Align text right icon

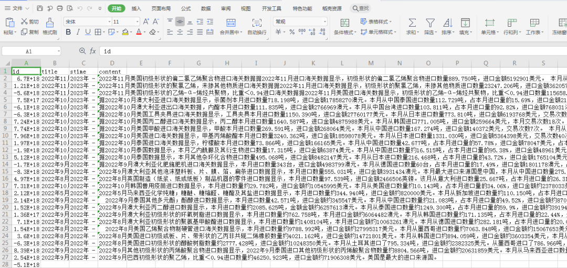190,32
